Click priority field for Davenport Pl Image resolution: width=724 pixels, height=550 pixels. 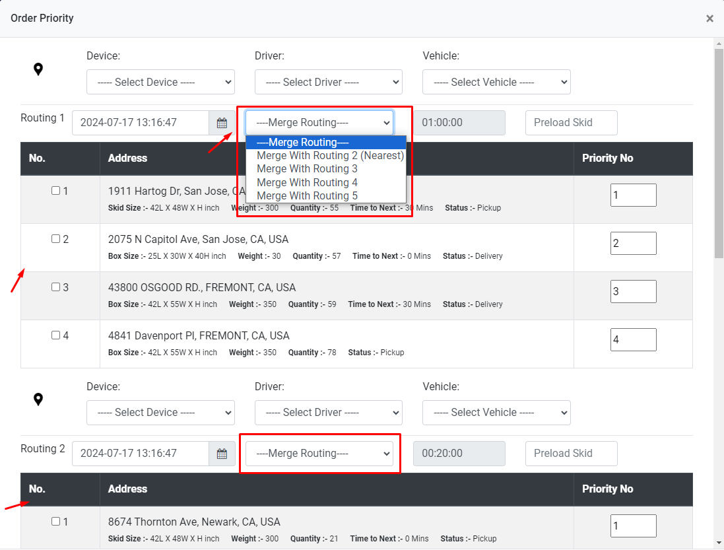coord(633,339)
